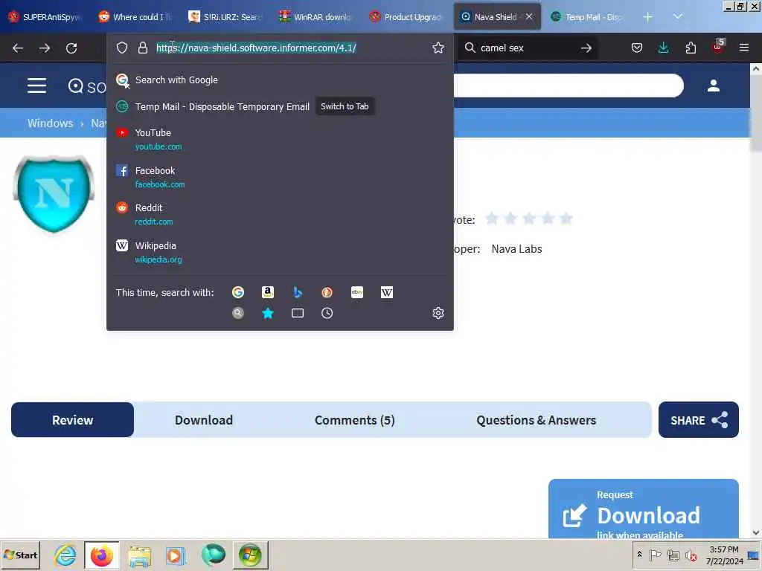Open the Extensions puzzle icon

[691, 48]
